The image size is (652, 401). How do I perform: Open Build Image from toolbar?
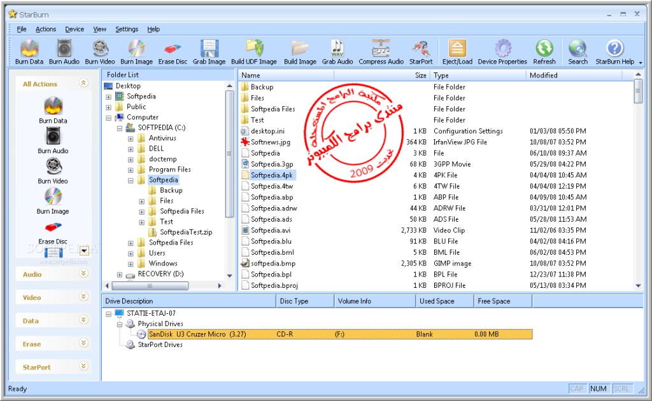pyautogui.click(x=301, y=52)
